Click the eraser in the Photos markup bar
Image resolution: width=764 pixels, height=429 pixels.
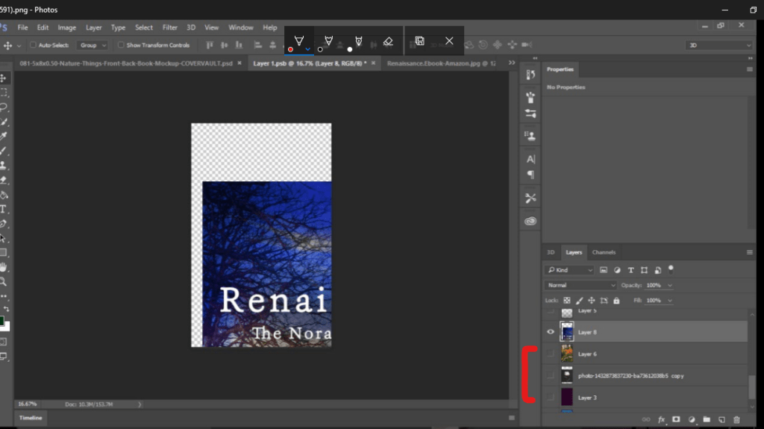coord(388,41)
